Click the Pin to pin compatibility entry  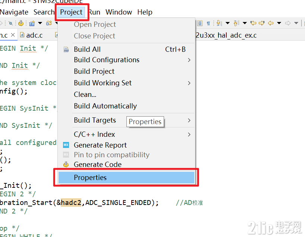(126, 155)
